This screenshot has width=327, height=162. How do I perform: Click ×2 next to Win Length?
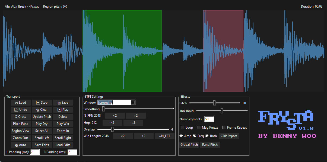[x=123, y=136]
